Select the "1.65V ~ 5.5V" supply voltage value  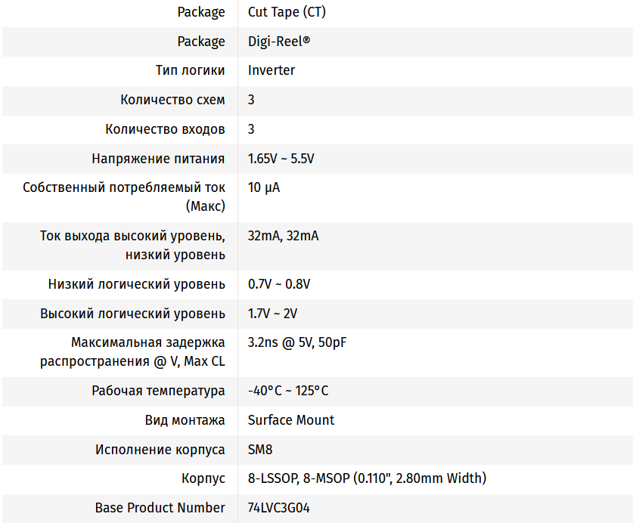click(x=281, y=159)
